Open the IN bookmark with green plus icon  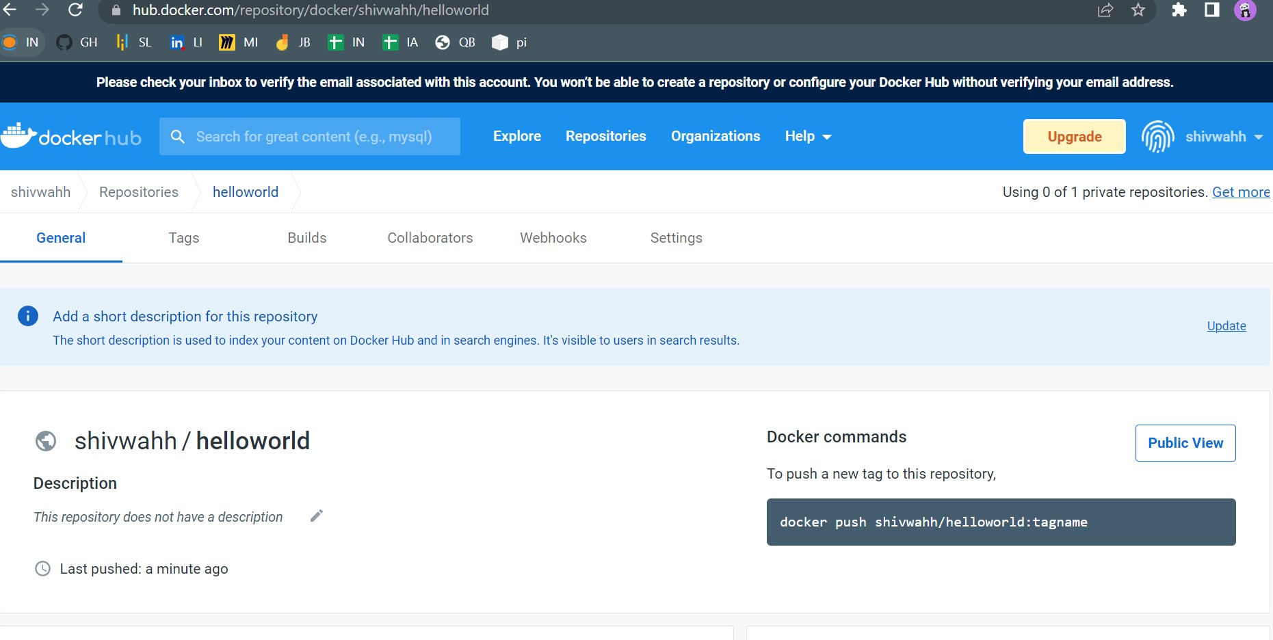pos(346,42)
